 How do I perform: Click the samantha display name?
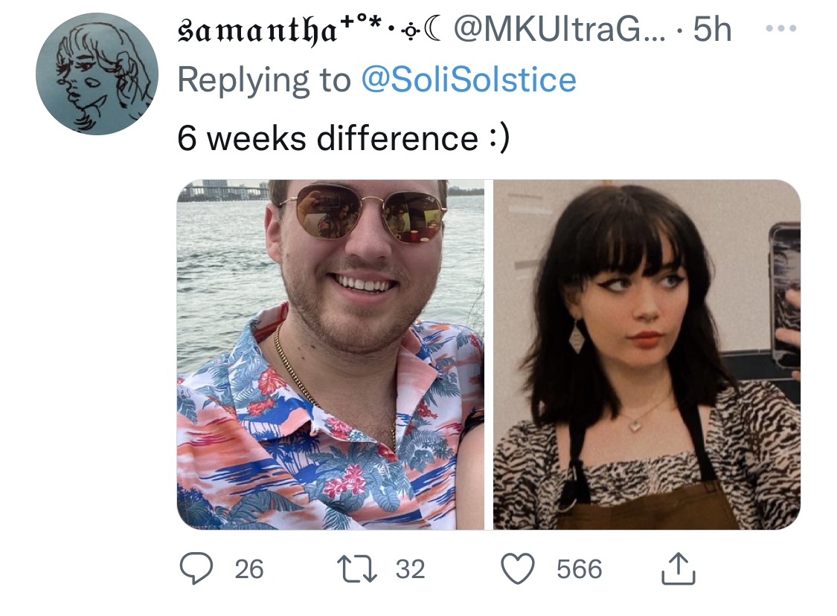pos(257,31)
